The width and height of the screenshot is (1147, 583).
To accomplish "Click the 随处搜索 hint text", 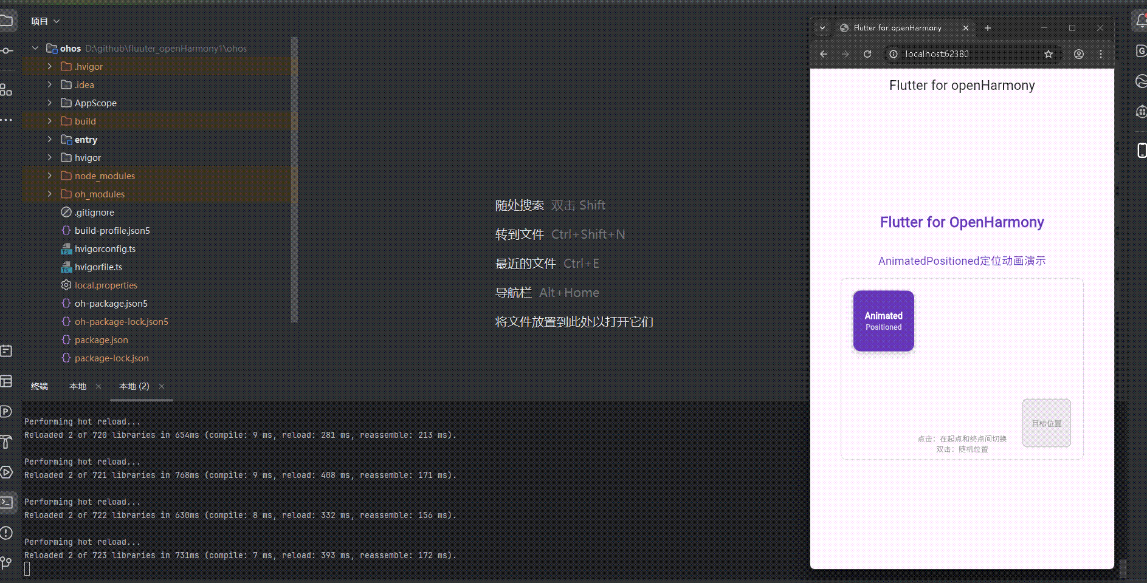I will click(x=520, y=205).
